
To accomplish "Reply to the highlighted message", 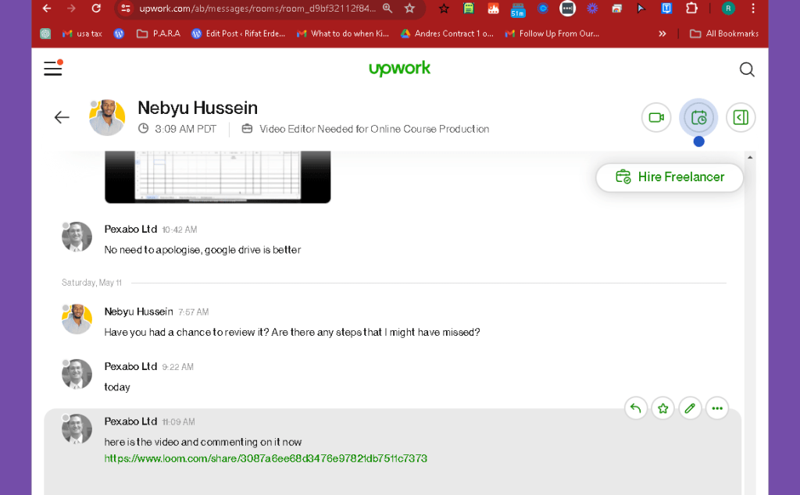I will [x=636, y=408].
